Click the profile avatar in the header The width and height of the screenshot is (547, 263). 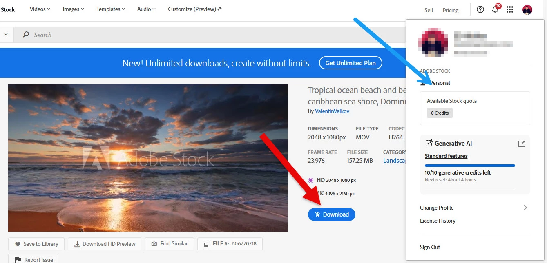(527, 10)
